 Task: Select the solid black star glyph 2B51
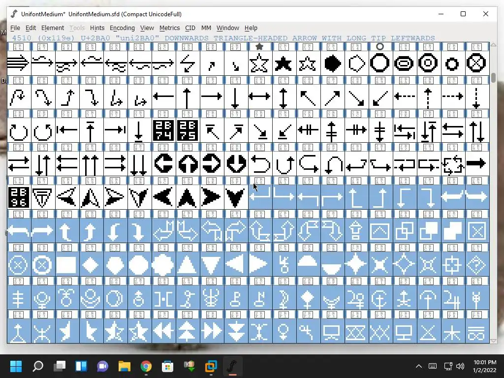tap(284, 63)
